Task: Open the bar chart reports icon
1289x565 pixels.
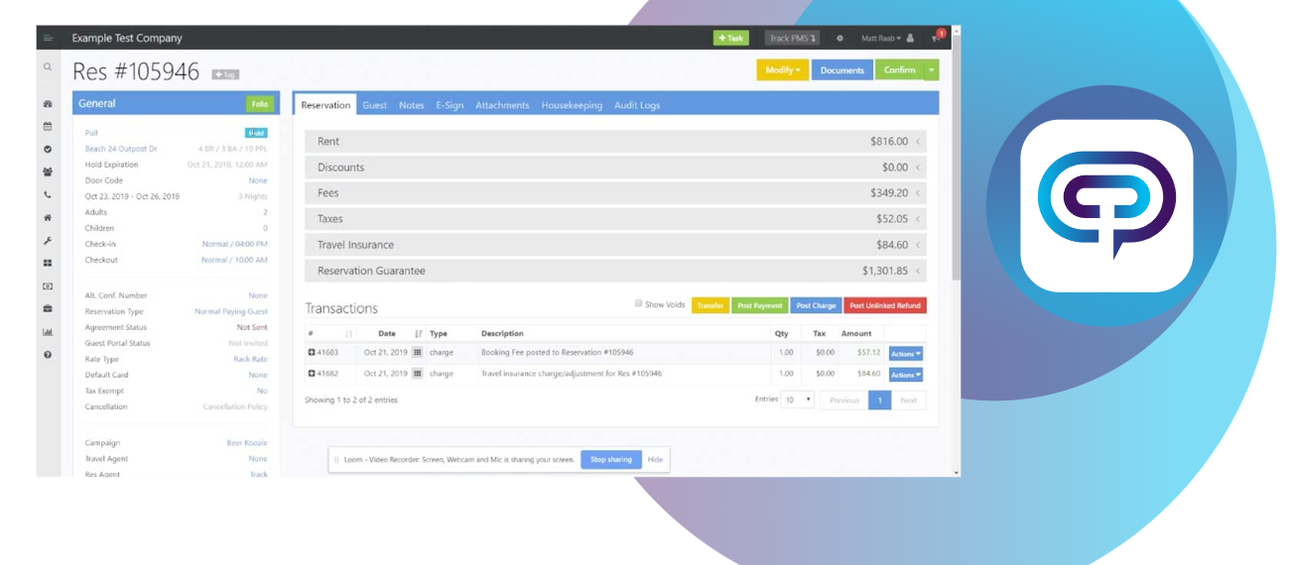Action: click(47, 331)
